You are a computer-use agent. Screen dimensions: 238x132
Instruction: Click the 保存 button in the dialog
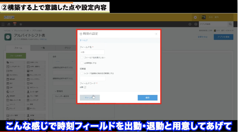tap(147, 98)
